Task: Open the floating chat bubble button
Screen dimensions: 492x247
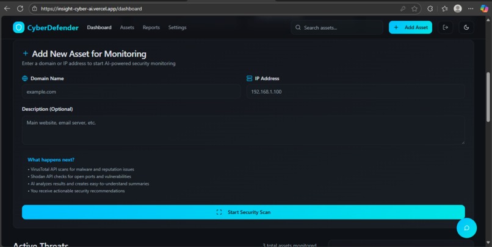Action: pyautogui.click(x=466, y=228)
